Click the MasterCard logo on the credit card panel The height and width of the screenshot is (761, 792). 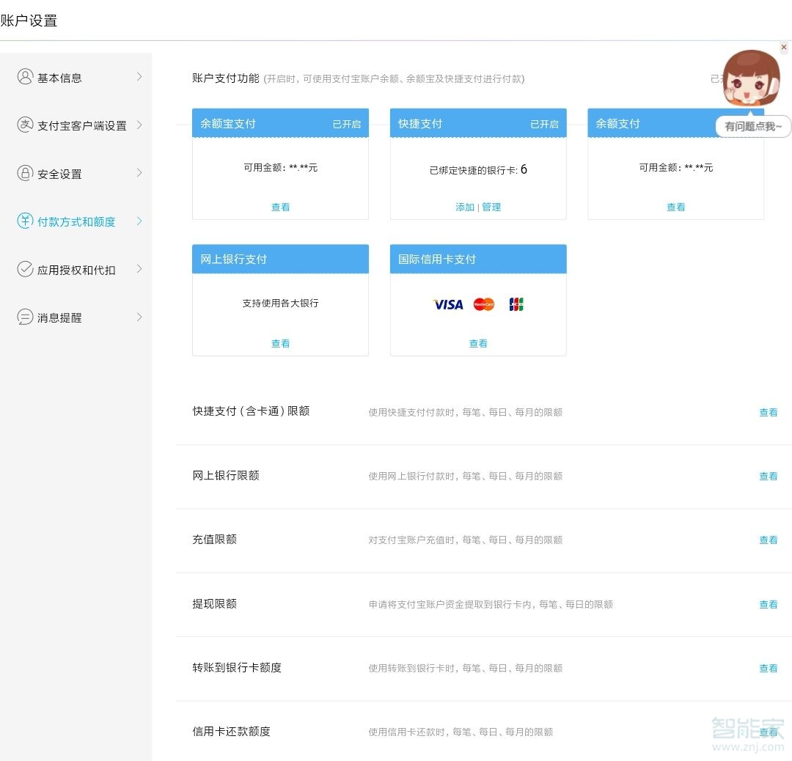pyautogui.click(x=483, y=304)
